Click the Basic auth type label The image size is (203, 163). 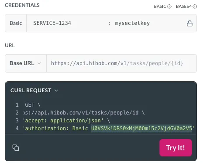pyautogui.click(x=16, y=23)
